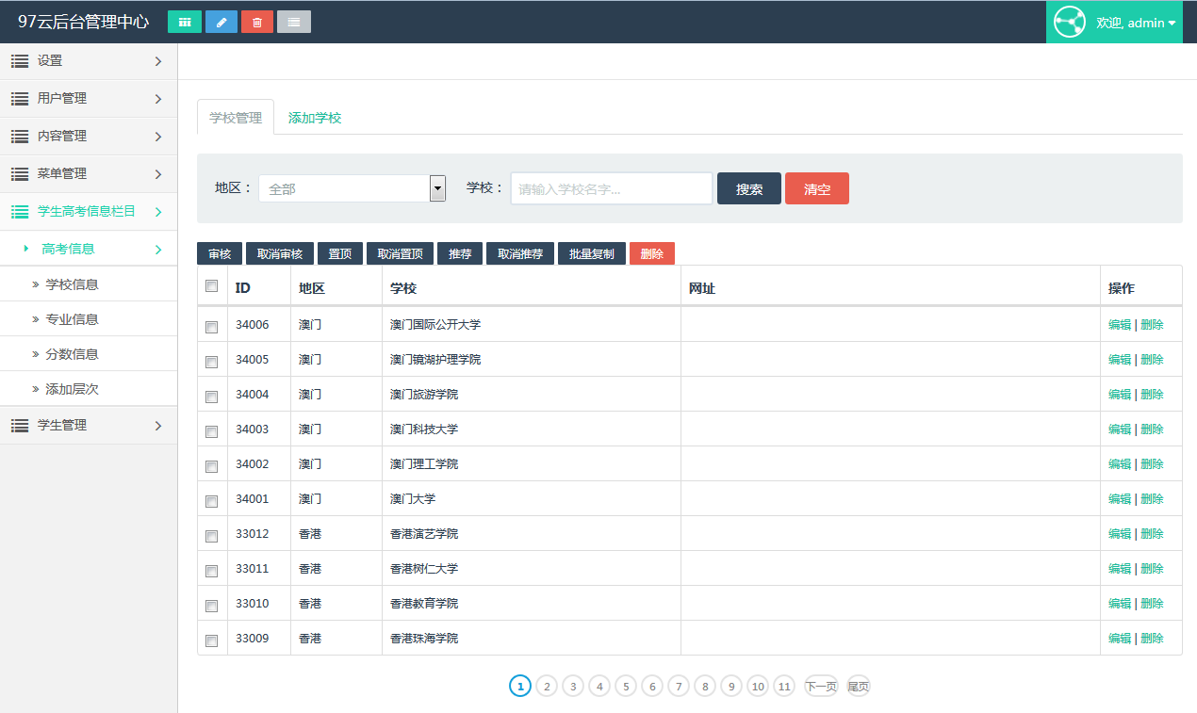Click the 批量复制 batch copy button
Screen dimensions: 1197x713
click(x=592, y=253)
